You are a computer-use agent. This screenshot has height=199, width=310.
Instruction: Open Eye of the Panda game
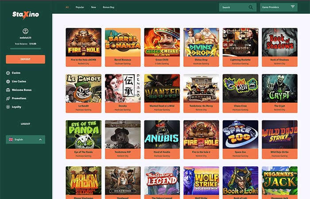click(83, 140)
